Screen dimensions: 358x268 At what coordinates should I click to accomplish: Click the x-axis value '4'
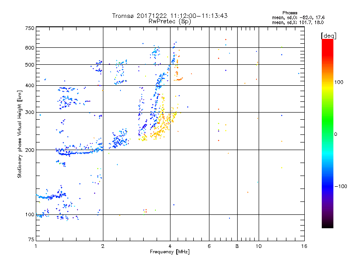pyautogui.click(x=170, y=246)
